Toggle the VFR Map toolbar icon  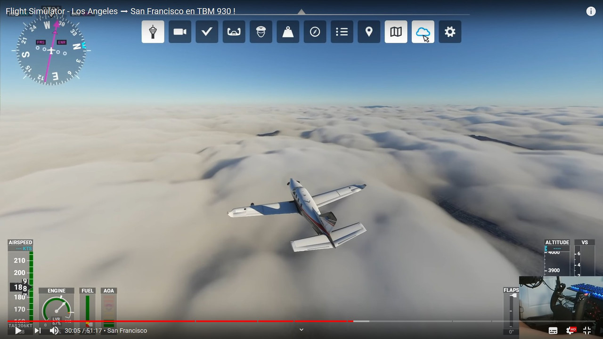pos(396,32)
